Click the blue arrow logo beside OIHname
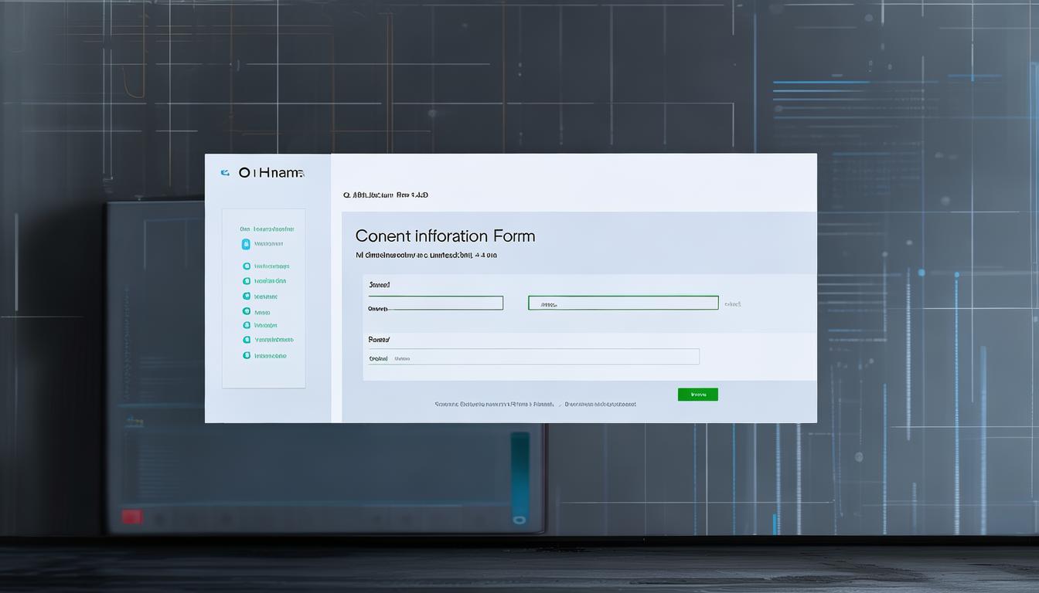The height and width of the screenshot is (593, 1039). click(x=225, y=173)
